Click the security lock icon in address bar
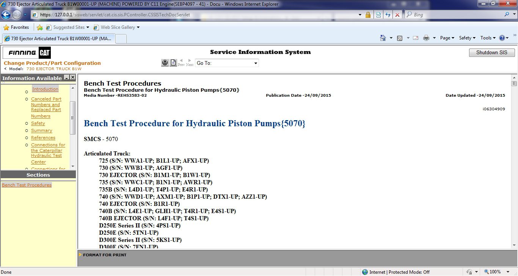 [368, 15]
